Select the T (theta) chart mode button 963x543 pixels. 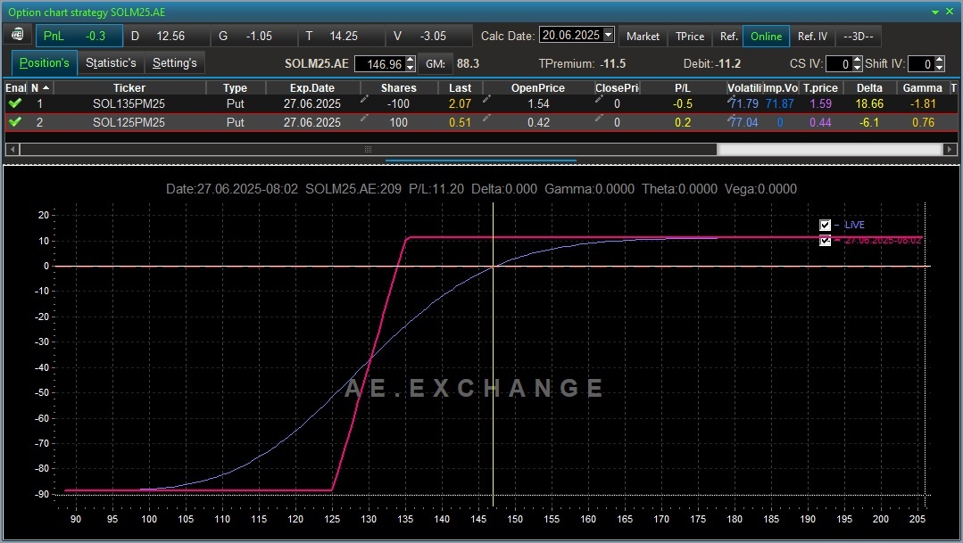pyautogui.click(x=341, y=37)
